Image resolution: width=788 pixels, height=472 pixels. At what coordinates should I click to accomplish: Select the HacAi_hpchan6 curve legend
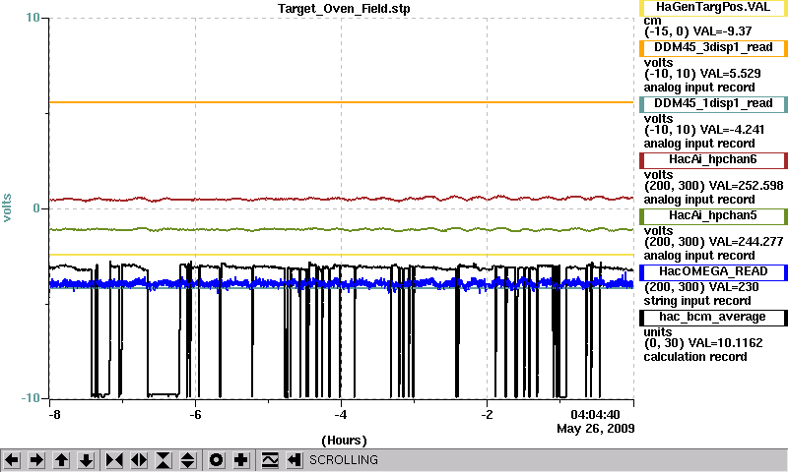[x=713, y=160]
